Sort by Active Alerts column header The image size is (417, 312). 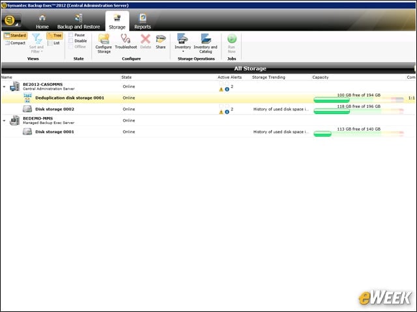[229, 77]
